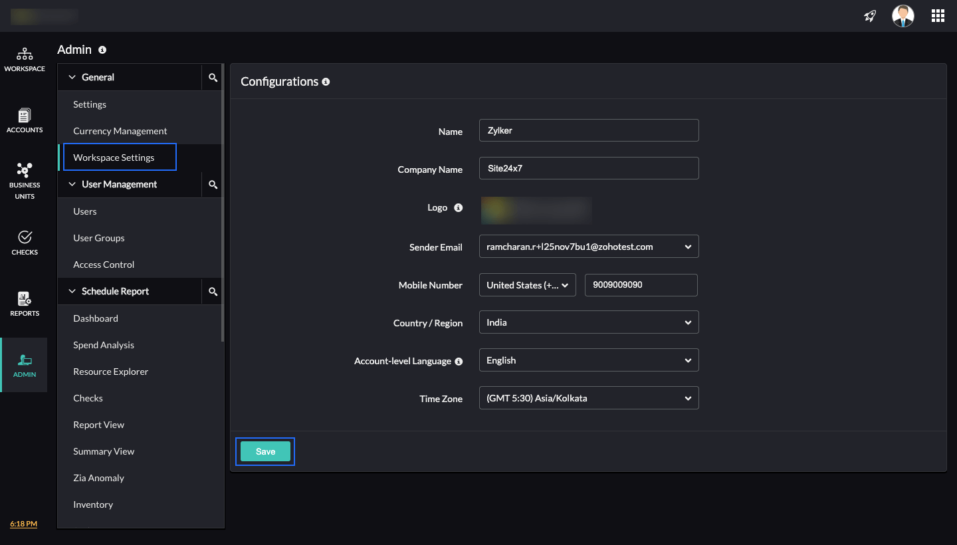Viewport: 957px width, 545px height.
Task: Select Currency Management menu item
Action: point(120,131)
